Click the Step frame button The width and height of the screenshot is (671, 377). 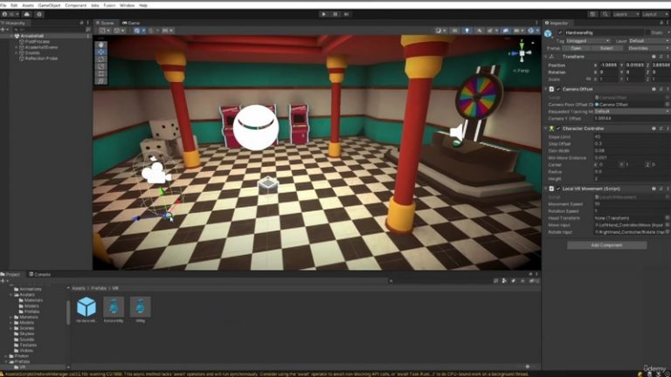point(347,14)
